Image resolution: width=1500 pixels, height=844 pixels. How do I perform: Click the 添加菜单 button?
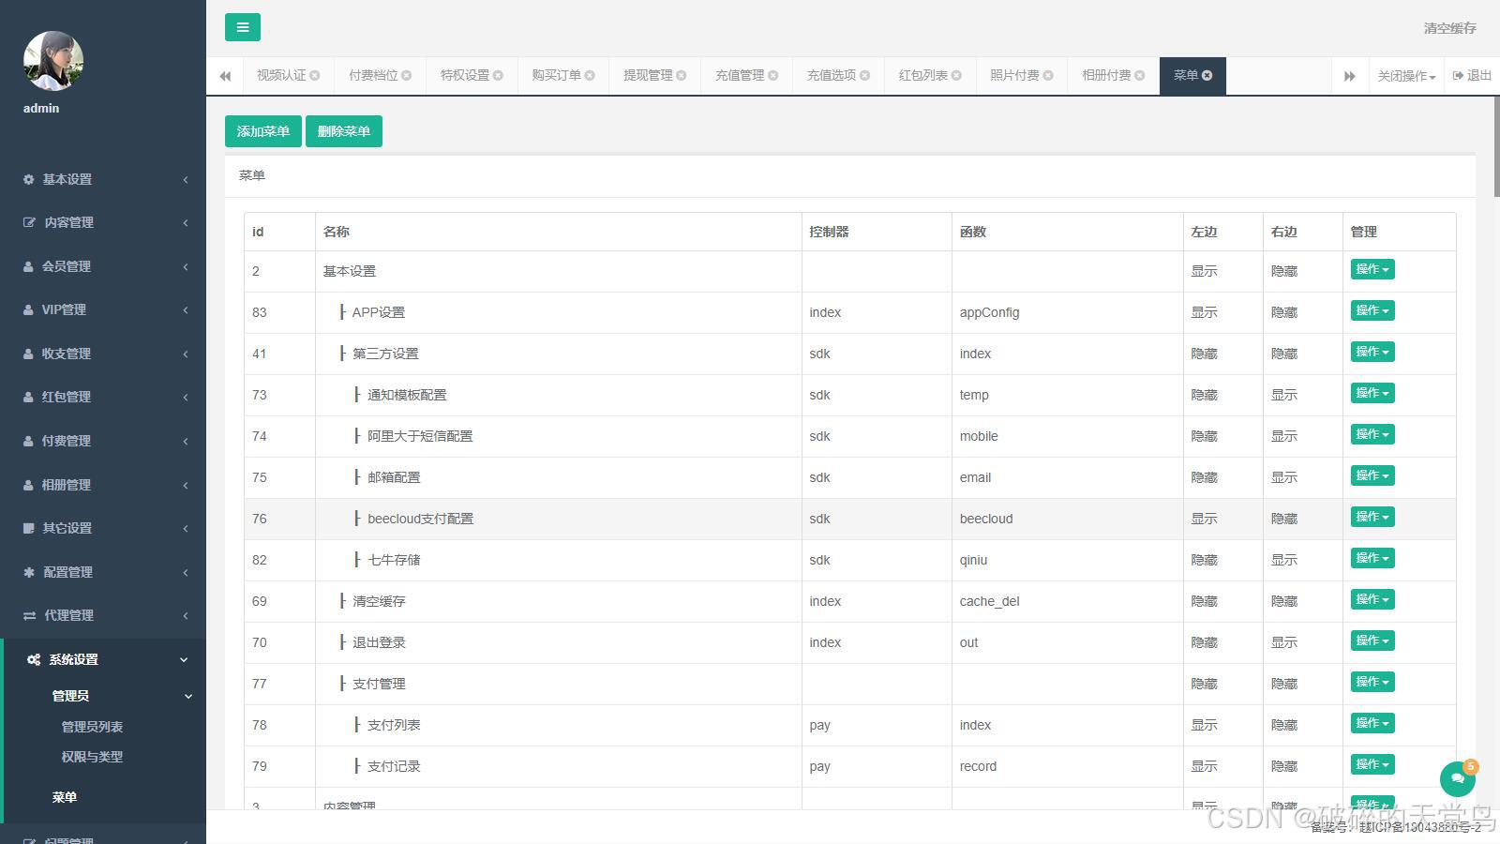(263, 131)
